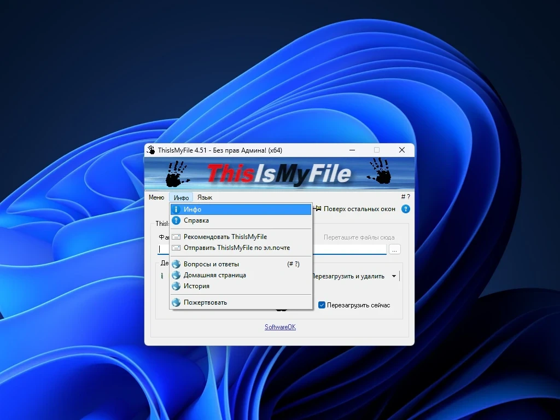
Task: Click the envelope icon beside Рекомендовать ThisIsMyFile
Action: 176,237
